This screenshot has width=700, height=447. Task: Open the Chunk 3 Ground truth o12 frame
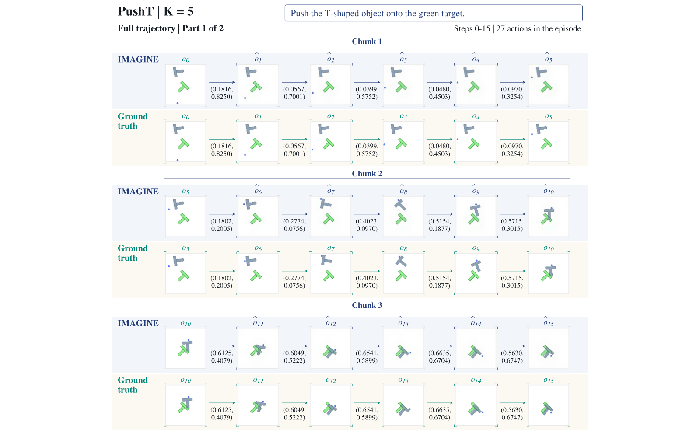331,405
